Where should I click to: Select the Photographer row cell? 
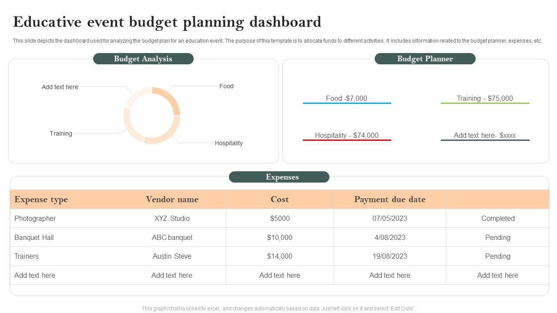click(35, 218)
